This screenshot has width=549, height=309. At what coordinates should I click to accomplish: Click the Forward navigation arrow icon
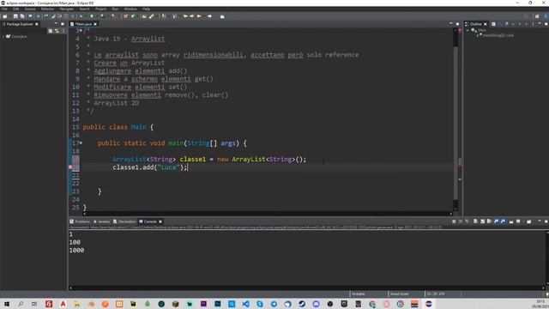pyautogui.click(x=209, y=16)
